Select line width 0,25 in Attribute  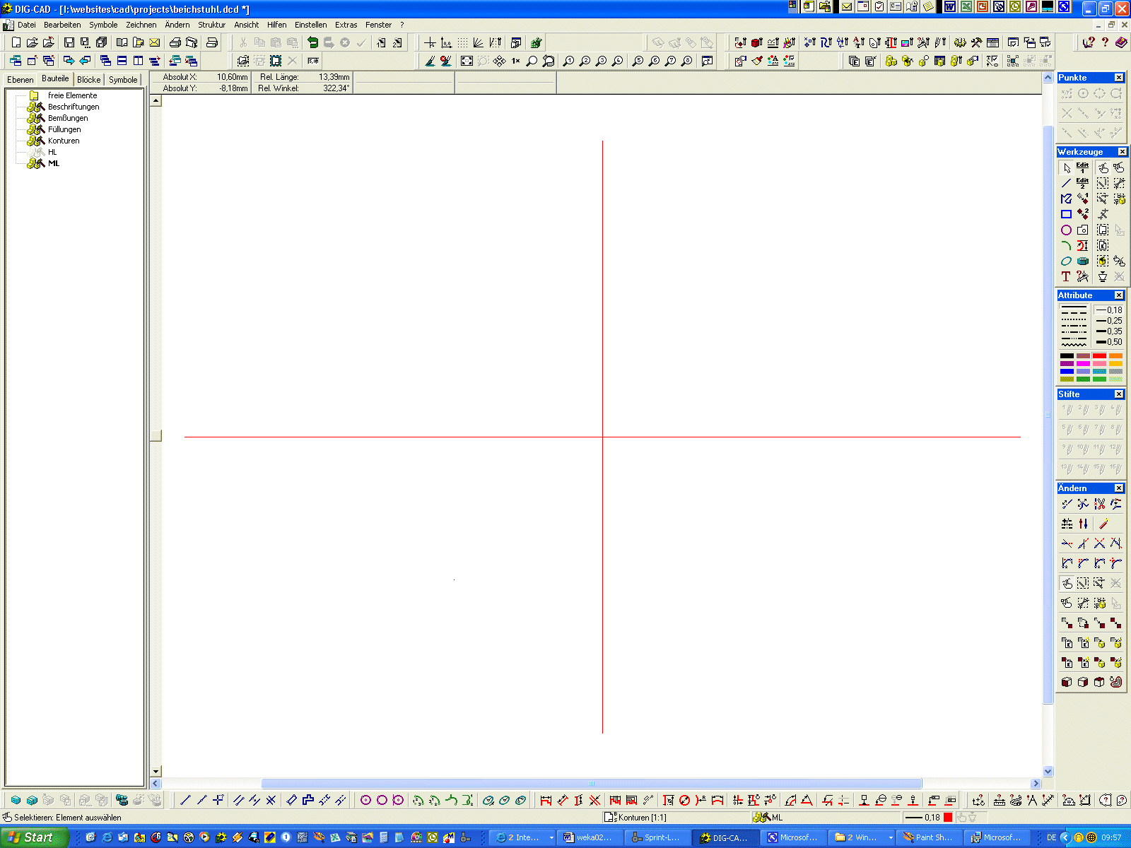tap(1108, 321)
